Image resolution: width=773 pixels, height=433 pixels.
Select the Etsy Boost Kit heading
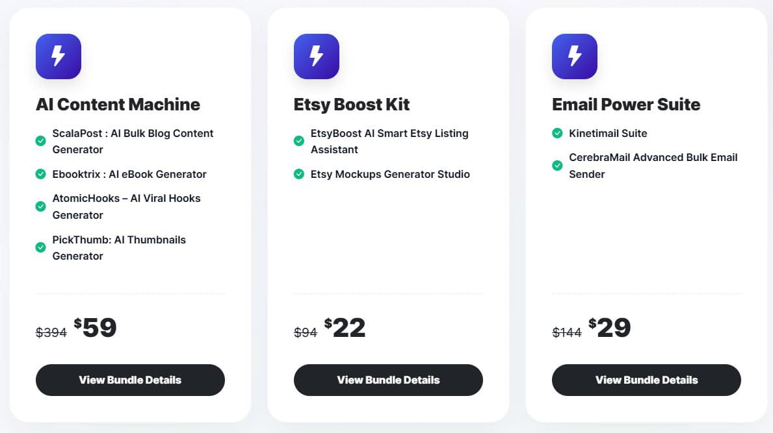(x=351, y=104)
